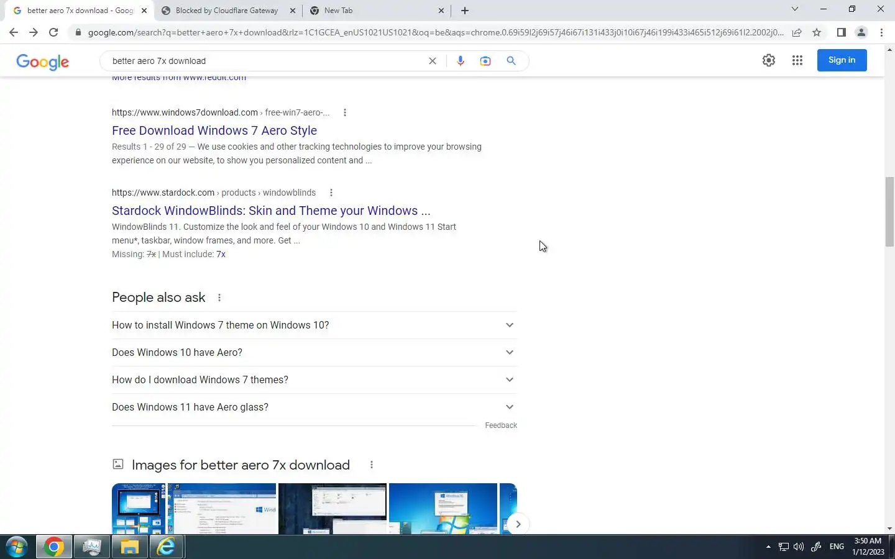Click windows7download.com URL text

click(x=185, y=112)
